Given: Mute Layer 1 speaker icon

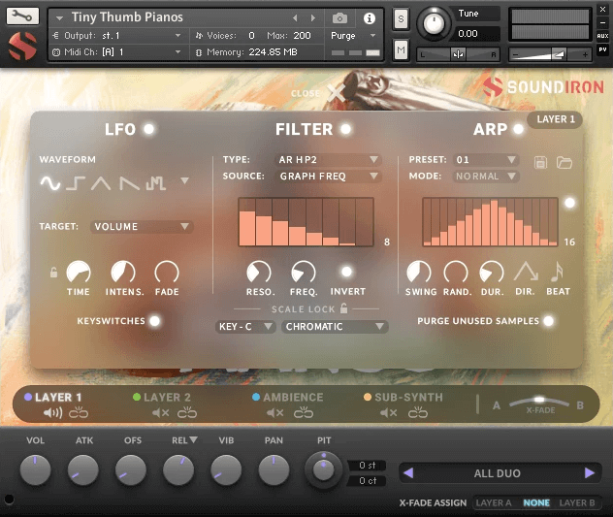Looking at the screenshot, I should tap(52, 412).
